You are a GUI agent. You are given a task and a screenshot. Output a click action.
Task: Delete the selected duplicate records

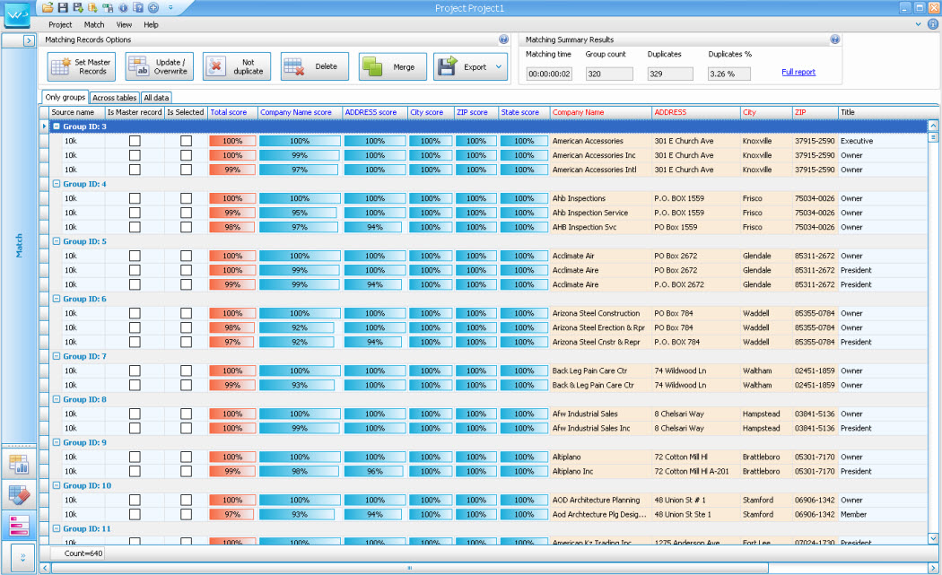[315, 65]
